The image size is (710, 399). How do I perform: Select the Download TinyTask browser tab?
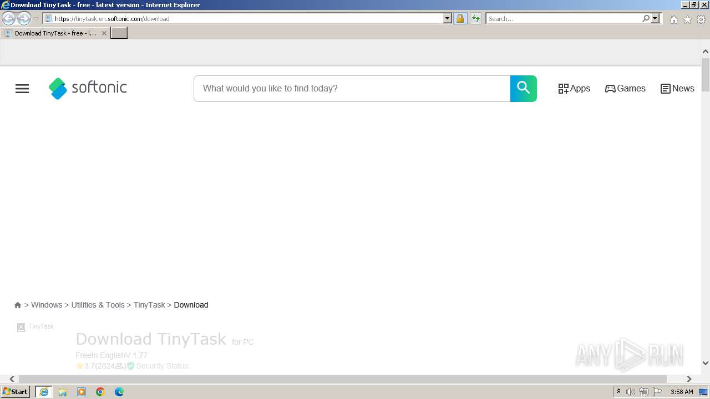(x=55, y=33)
